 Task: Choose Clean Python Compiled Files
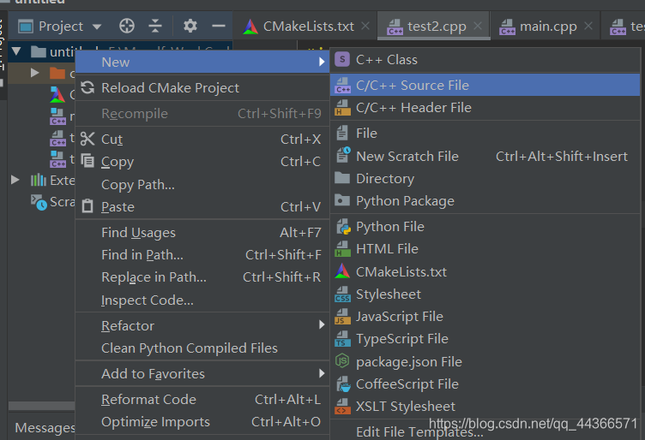202,348
